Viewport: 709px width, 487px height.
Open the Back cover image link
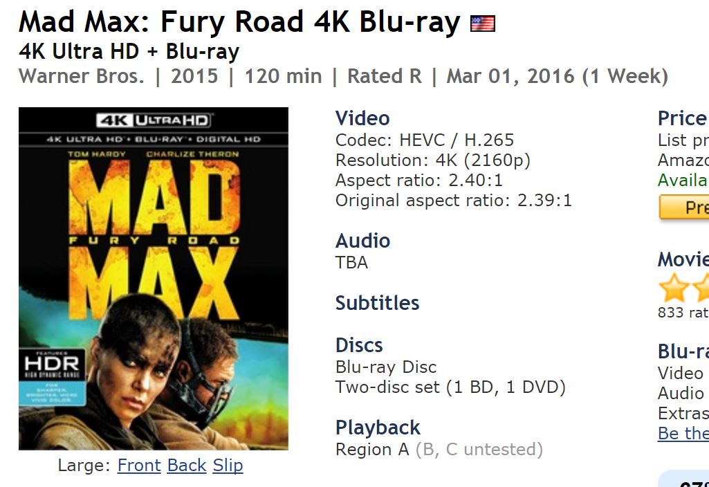coord(187,466)
